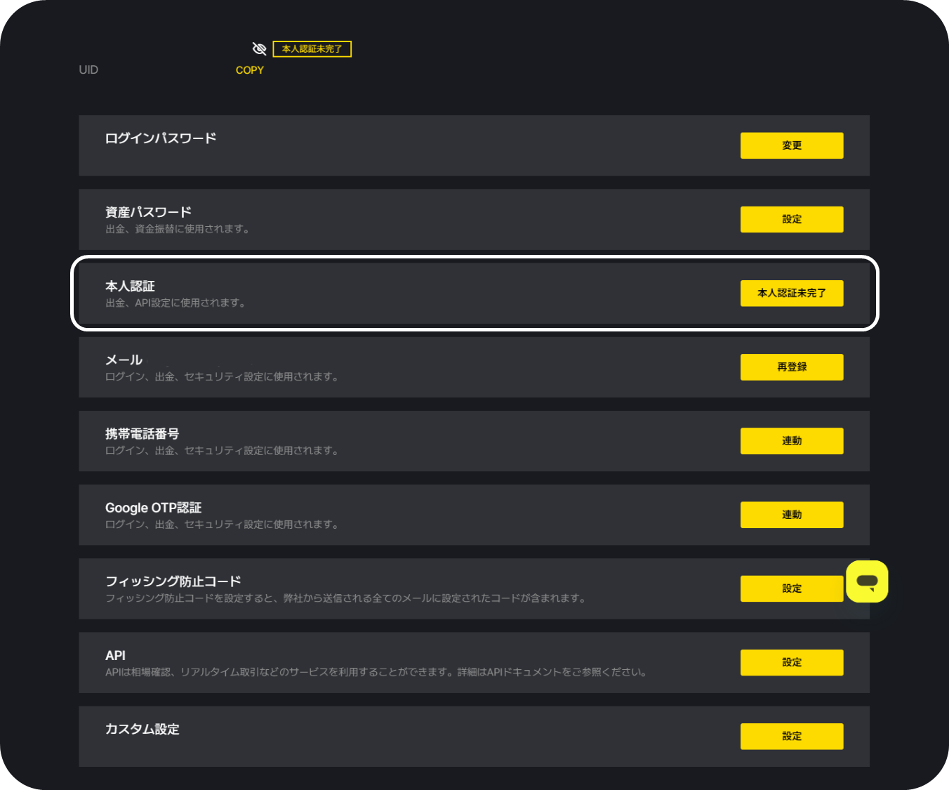Open the yellow chat support bubble
949x790 pixels.
click(x=867, y=581)
